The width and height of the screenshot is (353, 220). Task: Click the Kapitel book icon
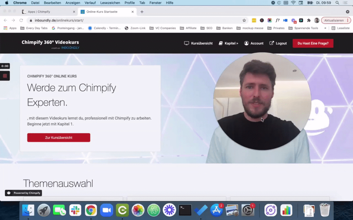221,43
